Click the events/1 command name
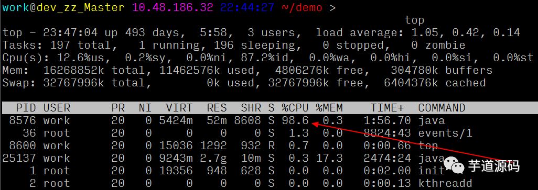The height and width of the screenshot is (190, 538). (x=445, y=133)
